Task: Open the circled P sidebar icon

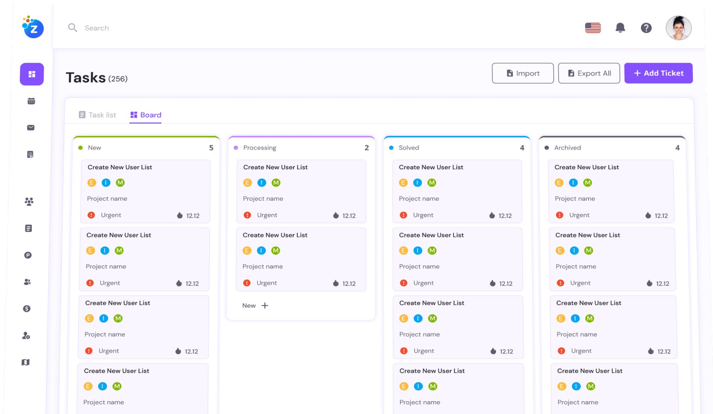Action: [x=28, y=255]
